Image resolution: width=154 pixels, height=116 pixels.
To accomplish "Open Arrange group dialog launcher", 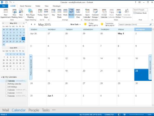I will [x=82, y=20].
